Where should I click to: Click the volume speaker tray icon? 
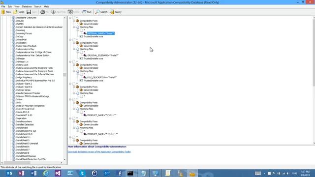288,174
